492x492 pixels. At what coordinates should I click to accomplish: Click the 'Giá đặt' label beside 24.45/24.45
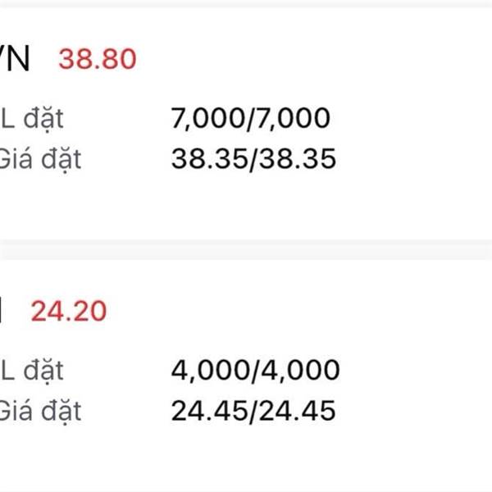[x=40, y=412]
